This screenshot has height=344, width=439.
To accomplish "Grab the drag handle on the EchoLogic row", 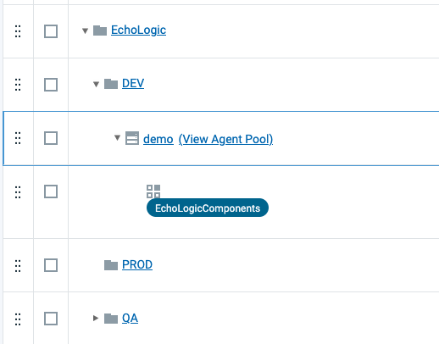I will pyautogui.click(x=18, y=31).
